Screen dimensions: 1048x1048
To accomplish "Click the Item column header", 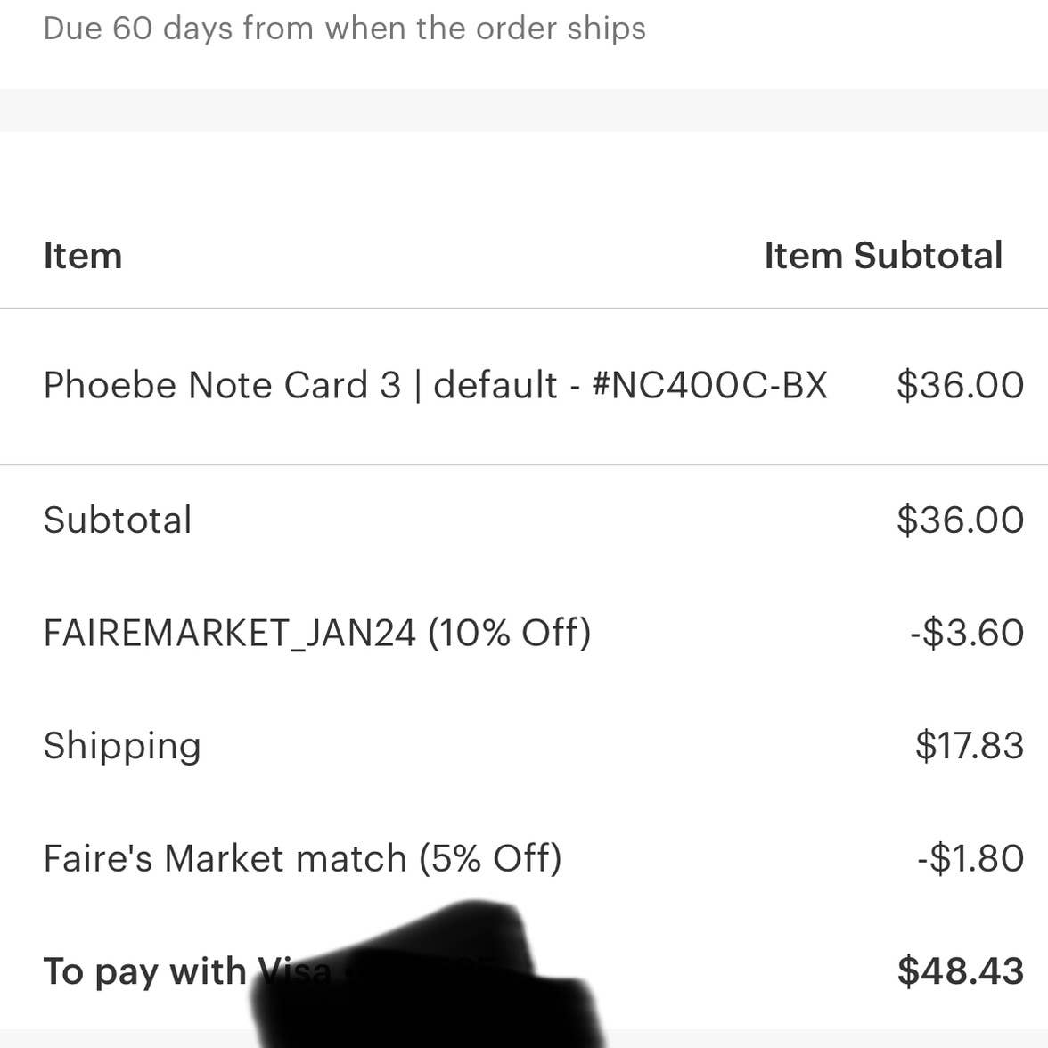I will pos(82,256).
